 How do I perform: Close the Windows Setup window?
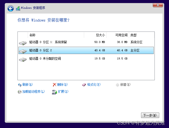coord(158,5)
